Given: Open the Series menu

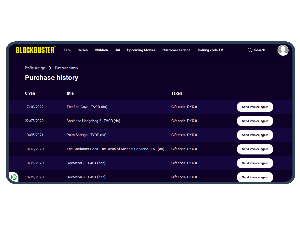Looking at the screenshot, I should [x=83, y=50].
